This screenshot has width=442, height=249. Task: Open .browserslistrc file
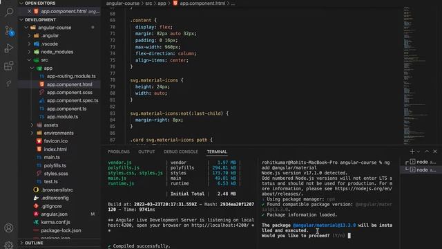click(57, 190)
